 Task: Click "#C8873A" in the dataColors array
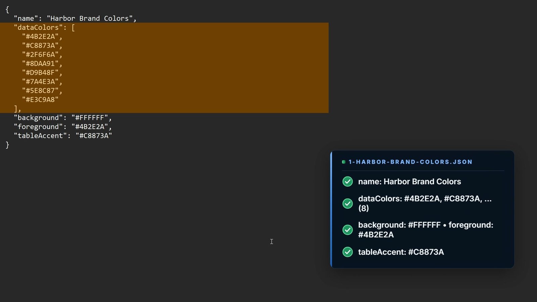(40, 46)
